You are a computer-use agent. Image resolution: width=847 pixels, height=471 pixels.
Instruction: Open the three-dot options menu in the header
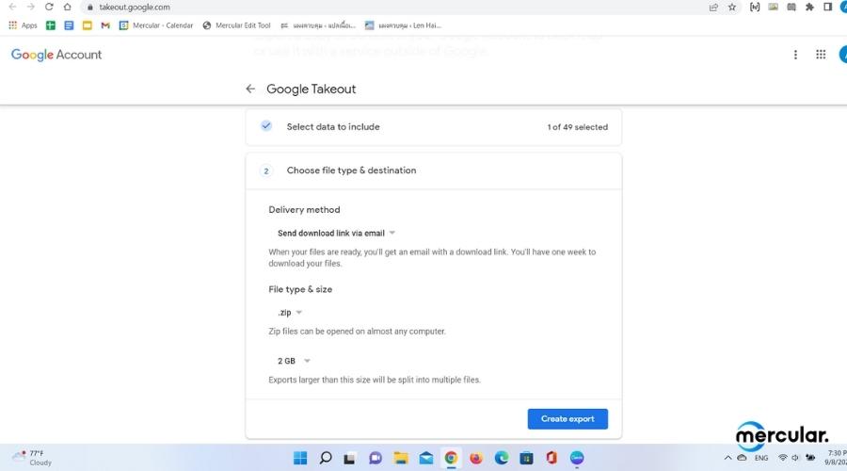(x=795, y=55)
